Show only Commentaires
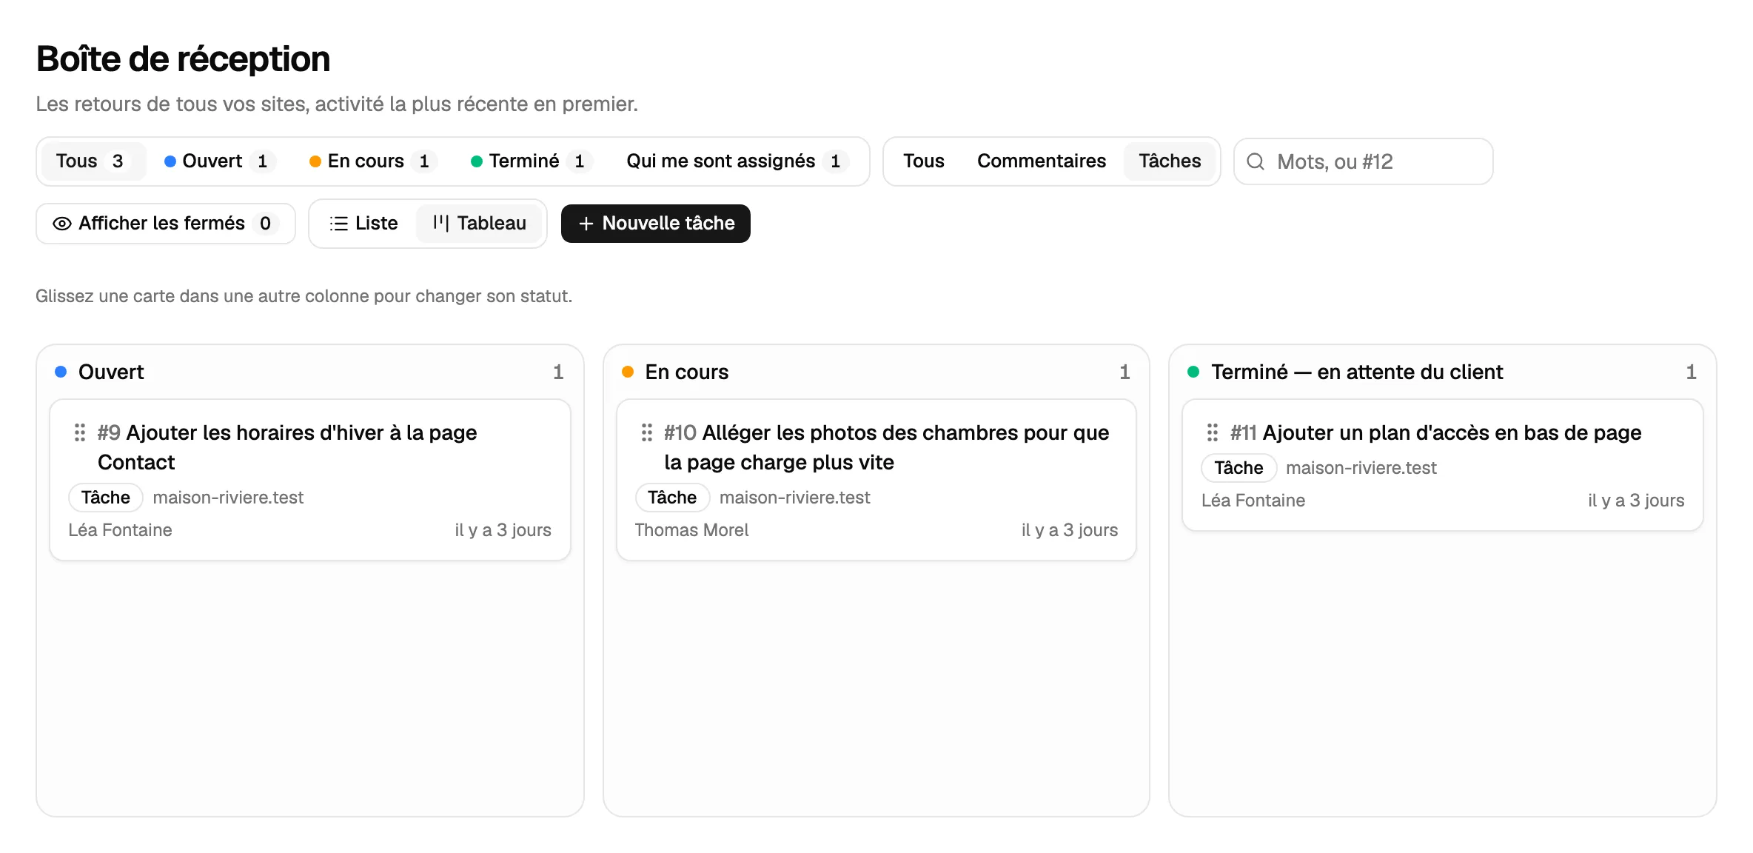 click(x=1042, y=161)
